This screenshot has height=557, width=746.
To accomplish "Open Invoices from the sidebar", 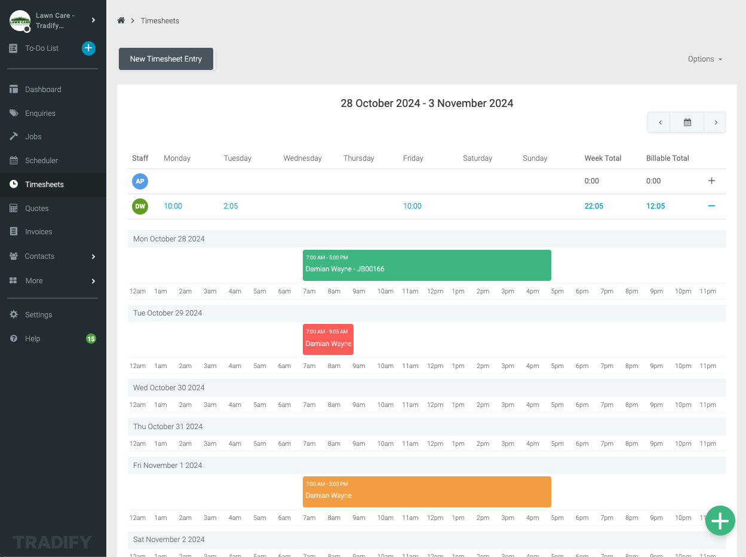I will click(38, 232).
